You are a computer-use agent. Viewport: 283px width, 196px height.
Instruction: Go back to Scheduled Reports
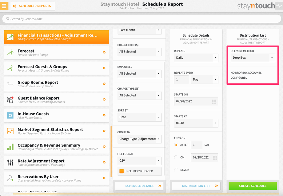(33, 6)
